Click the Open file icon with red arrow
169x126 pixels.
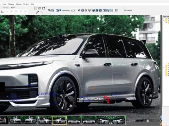coord(39,8)
